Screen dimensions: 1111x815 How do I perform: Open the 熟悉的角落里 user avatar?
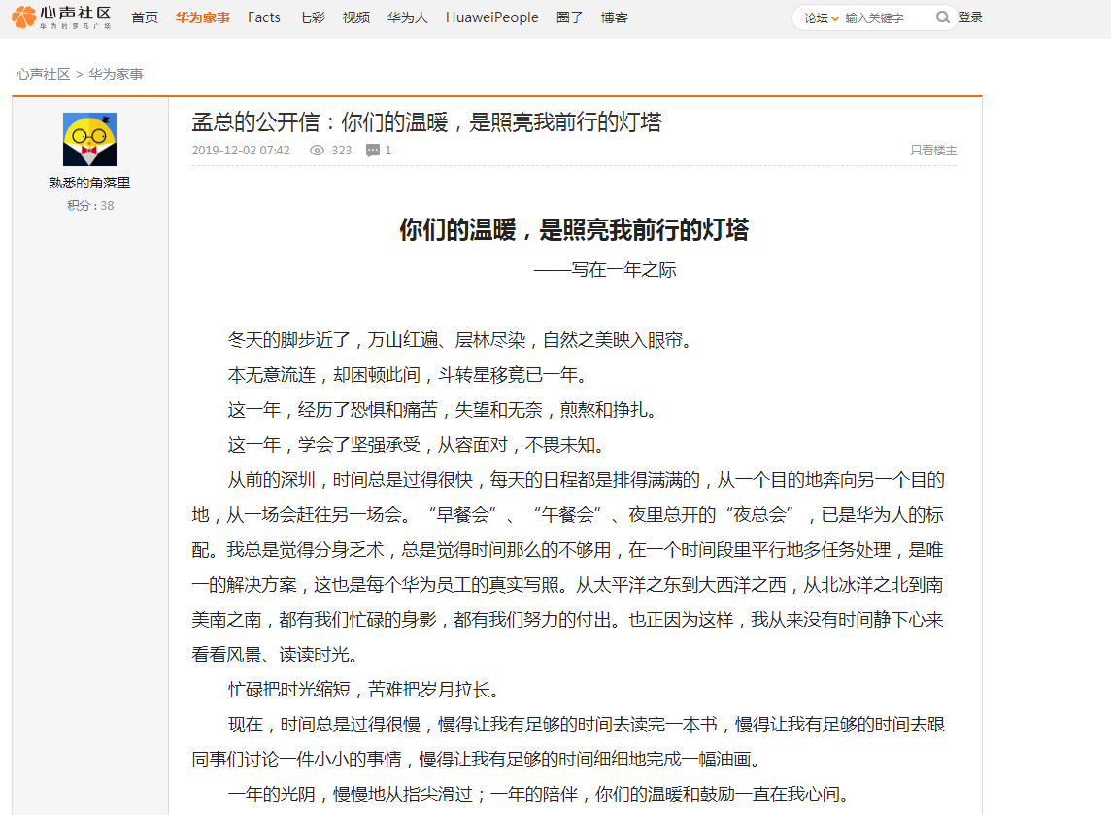pos(89,139)
